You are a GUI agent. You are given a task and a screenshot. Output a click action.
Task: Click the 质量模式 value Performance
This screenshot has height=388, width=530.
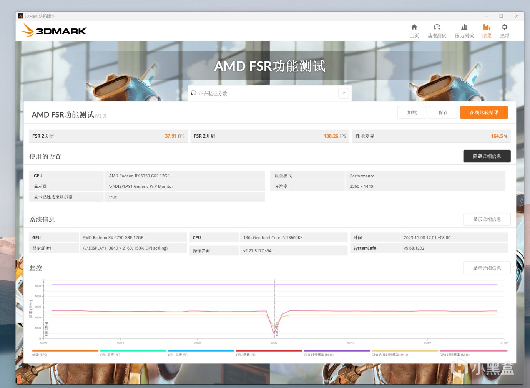click(x=362, y=176)
